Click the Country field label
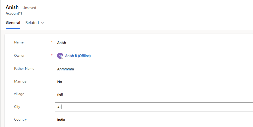This screenshot has width=253, height=127. click(x=20, y=119)
